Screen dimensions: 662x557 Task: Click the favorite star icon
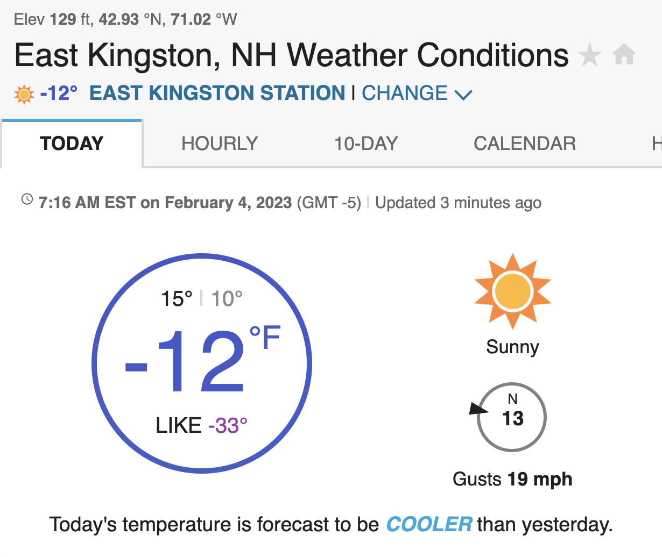[589, 55]
